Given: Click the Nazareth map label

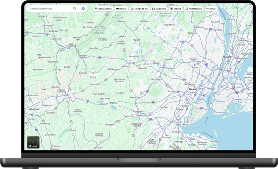Looking at the screenshot, I should pyautogui.click(x=55, y=87).
